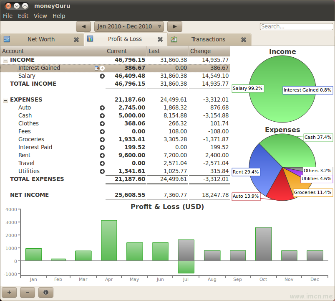
Task: Show account info with the i button
Action: (x=46, y=292)
